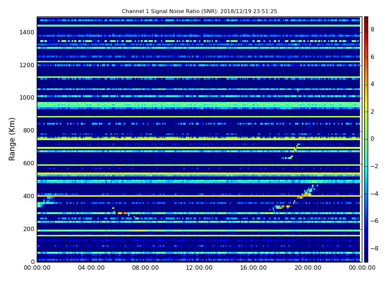Screen dimensions: 387x290
Task: Click the 1000 range tick label
Action: click(27, 98)
